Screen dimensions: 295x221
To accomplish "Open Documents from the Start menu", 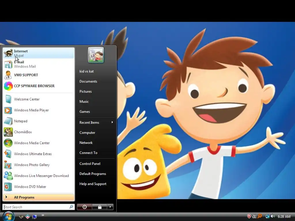I will 96,81.
